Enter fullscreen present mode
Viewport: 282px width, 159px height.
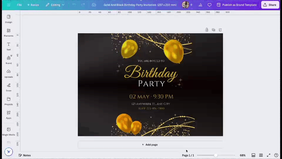pos(268,155)
